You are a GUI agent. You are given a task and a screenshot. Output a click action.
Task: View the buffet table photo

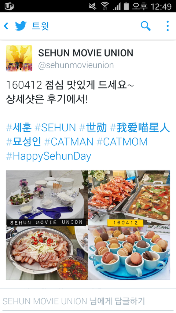point(47,199)
